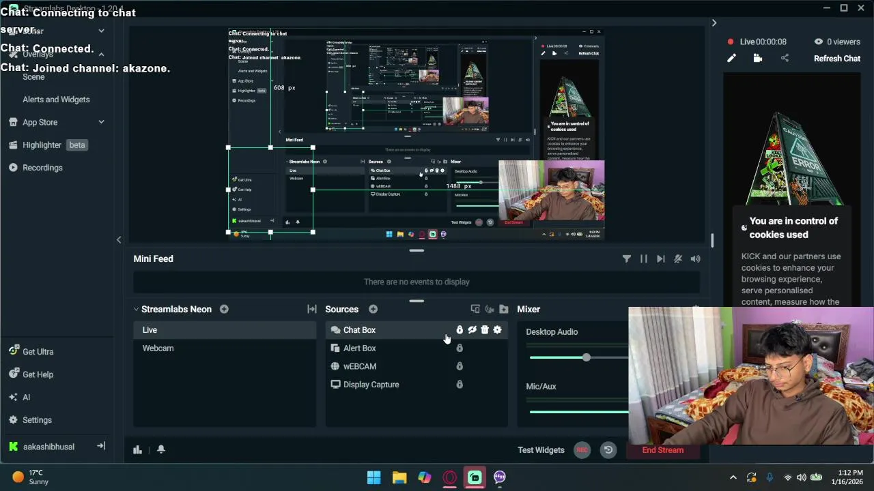Skip the current alert in Mini Feed
The width and height of the screenshot is (874, 491).
pos(660,259)
